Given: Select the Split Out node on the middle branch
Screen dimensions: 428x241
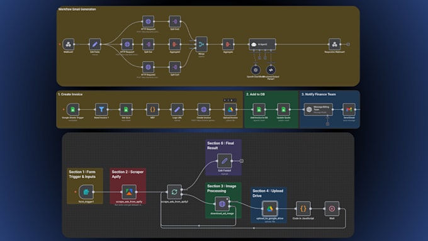Looking at the screenshot, I should [x=148, y=44].
